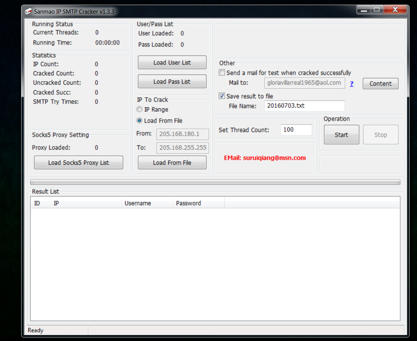The width and height of the screenshot is (417, 341).
Task: Edit the File Name 20160703.txt field
Action: pyautogui.click(x=305, y=106)
